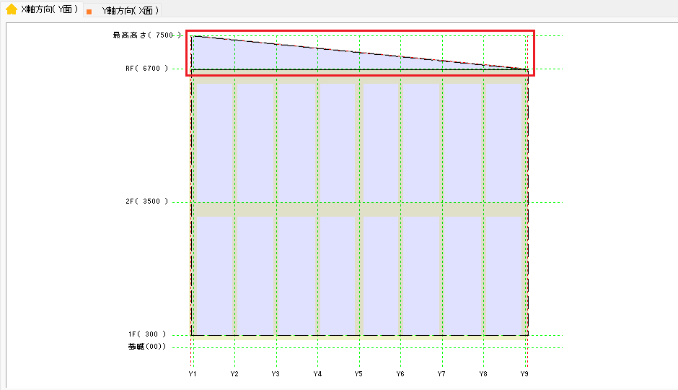
Task: Click the 1F(300) level label
Action: click(147, 334)
